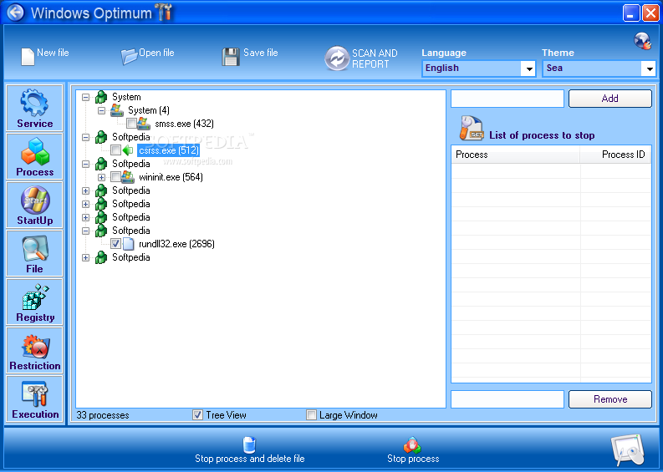The image size is (663, 472).
Task: Open the Theme dropdown
Action: click(x=649, y=69)
